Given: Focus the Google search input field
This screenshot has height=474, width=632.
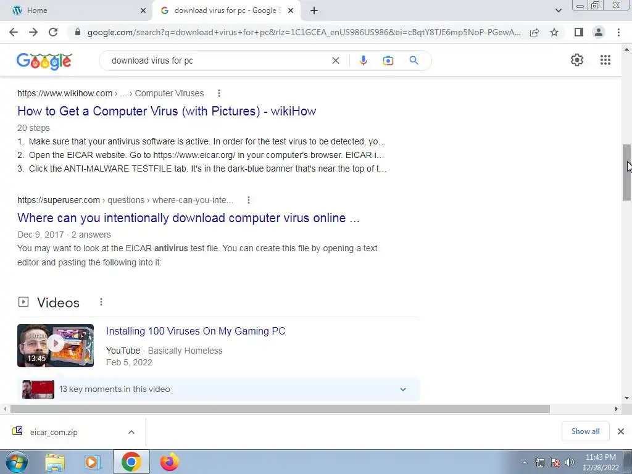Looking at the screenshot, I should click(x=218, y=60).
